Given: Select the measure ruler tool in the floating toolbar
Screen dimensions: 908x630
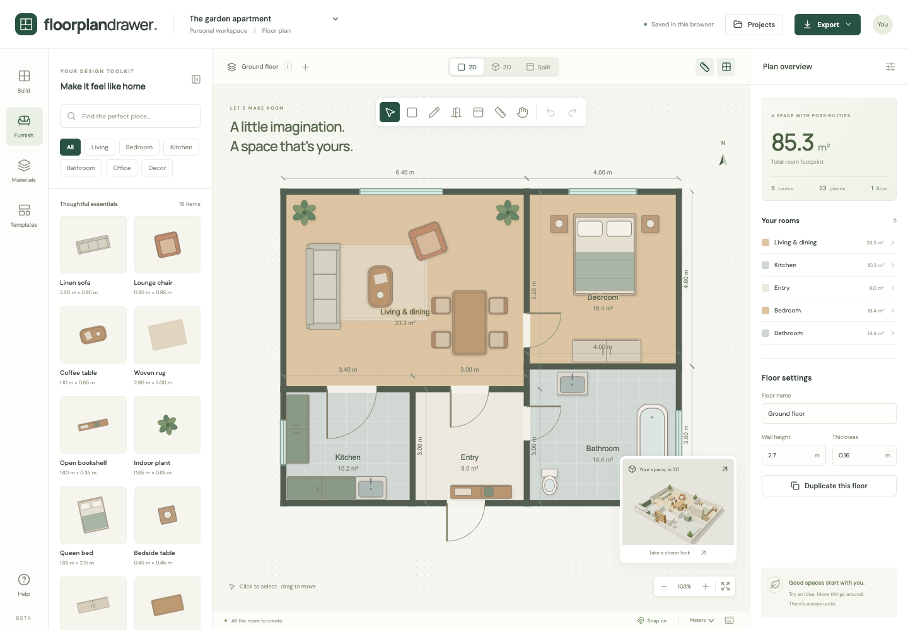Looking at the screenshot, I should (501, 112).
